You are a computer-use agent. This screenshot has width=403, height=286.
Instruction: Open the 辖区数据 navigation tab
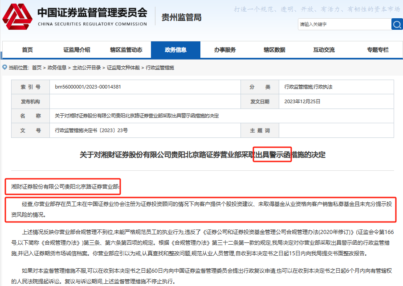[274, 50]
